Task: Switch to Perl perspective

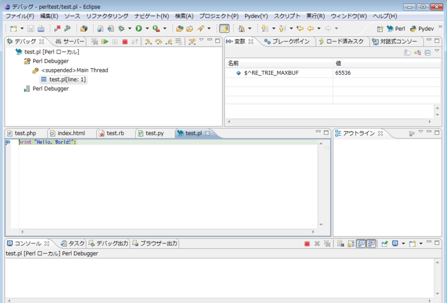Action: 396,29
